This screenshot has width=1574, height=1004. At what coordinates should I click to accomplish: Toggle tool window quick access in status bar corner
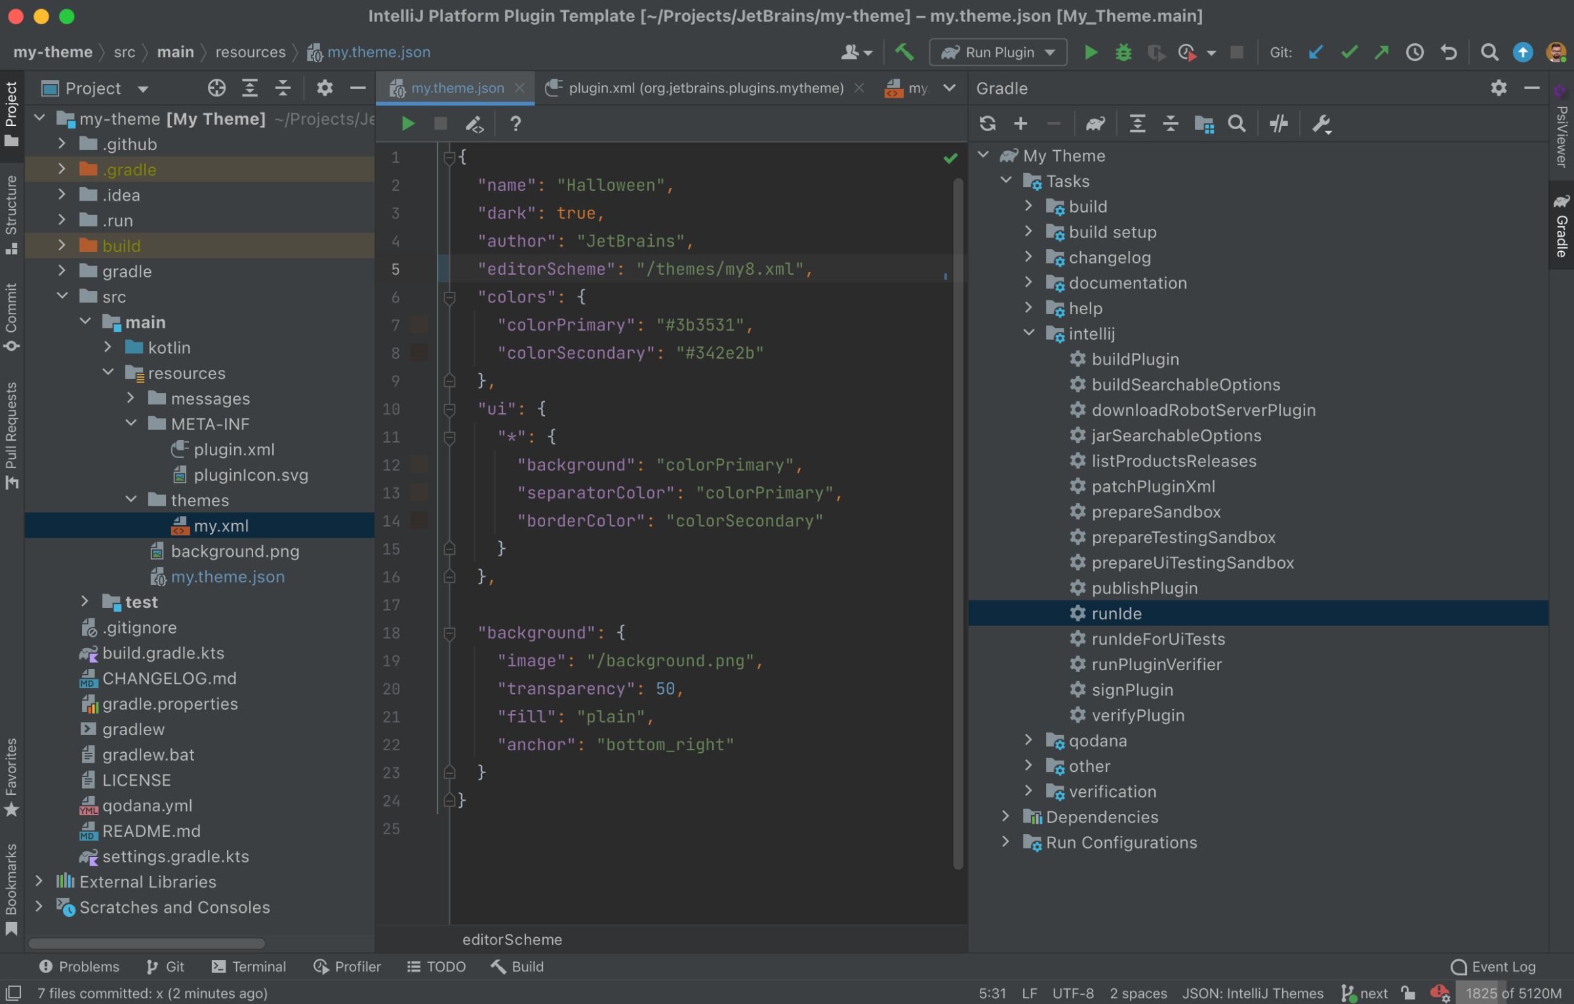13,993
